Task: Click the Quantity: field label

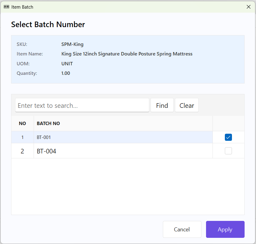Action: point(27,73)
